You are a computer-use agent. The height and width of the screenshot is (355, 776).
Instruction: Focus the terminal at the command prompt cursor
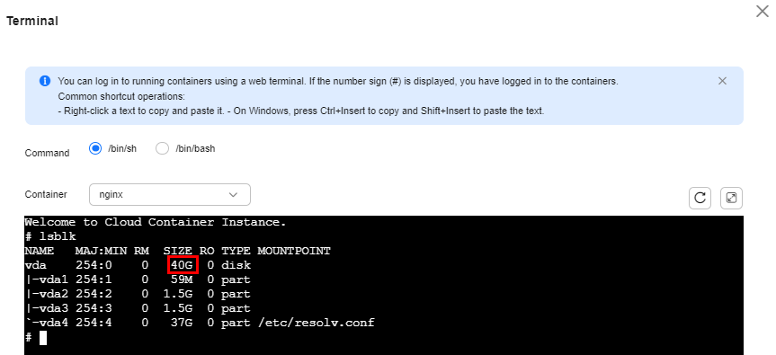[43, 338]
